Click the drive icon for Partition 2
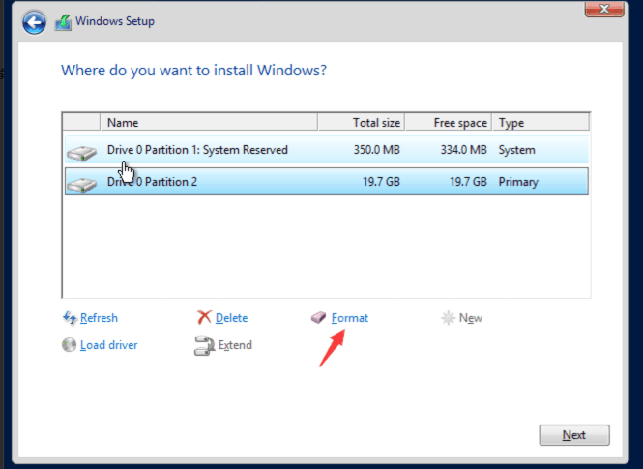Viewport: 643px width, 469px height. click(81, 185)
